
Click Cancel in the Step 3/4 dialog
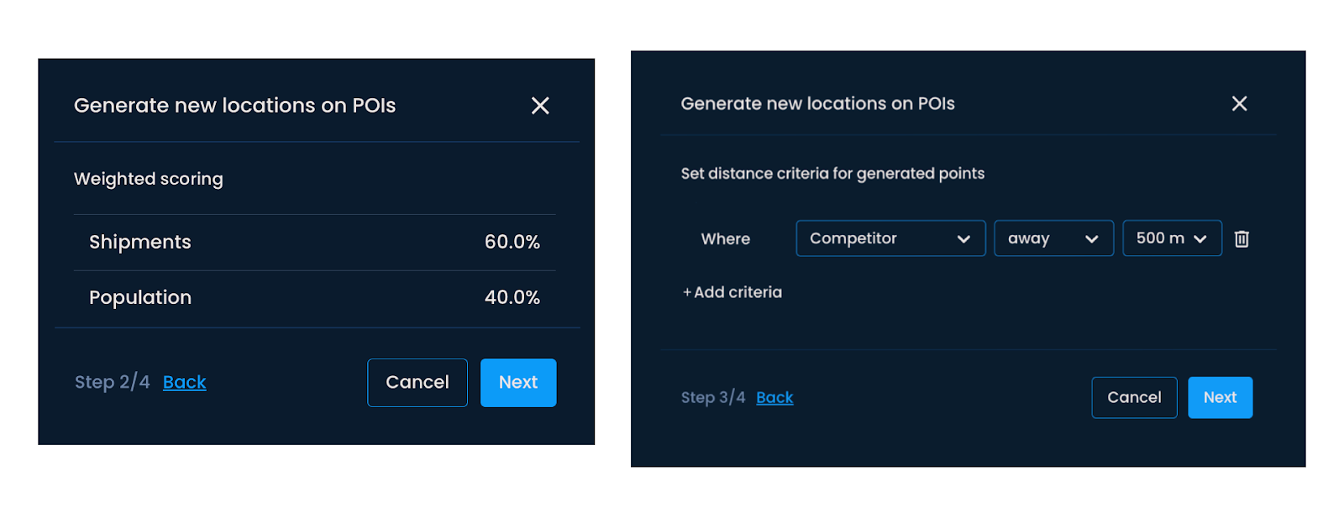pos(1134,397)
